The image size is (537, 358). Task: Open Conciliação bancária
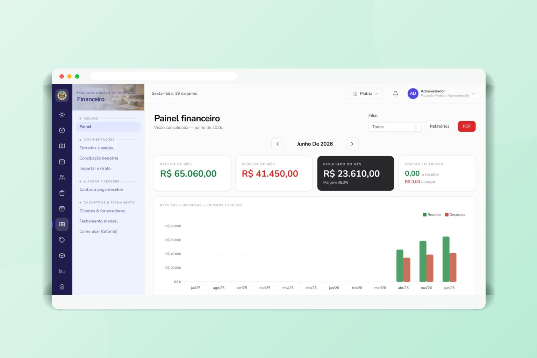coord(99,158)
